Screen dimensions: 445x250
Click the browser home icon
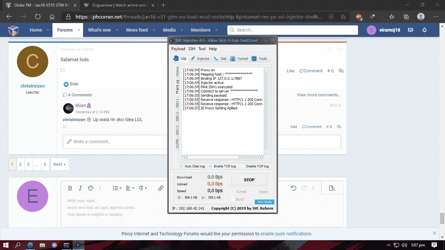pyautogui.click(x=52, y=17)
